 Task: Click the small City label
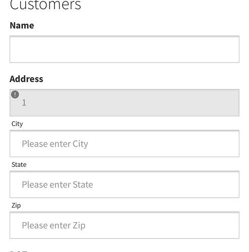tap(17, 124)
